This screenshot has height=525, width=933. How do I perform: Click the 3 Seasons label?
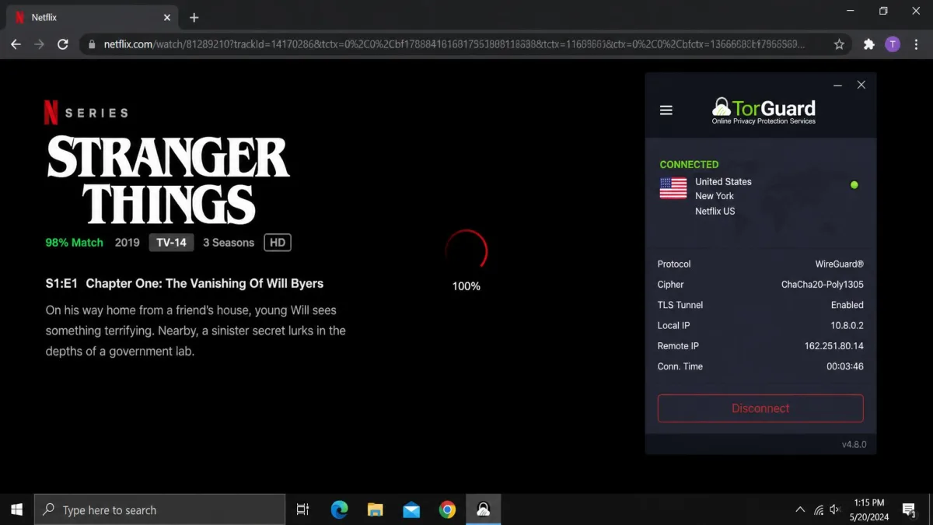click(x=229, y=243)
